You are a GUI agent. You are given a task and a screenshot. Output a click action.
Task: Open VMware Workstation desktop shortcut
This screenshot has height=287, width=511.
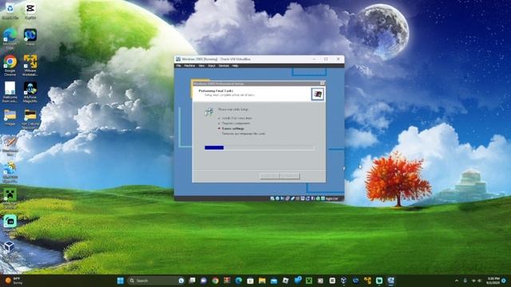click(x=30, y=65)
